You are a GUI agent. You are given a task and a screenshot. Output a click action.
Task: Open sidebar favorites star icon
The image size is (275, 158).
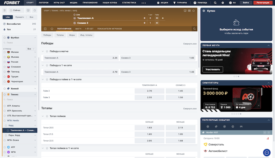click(x=35, y=10)
